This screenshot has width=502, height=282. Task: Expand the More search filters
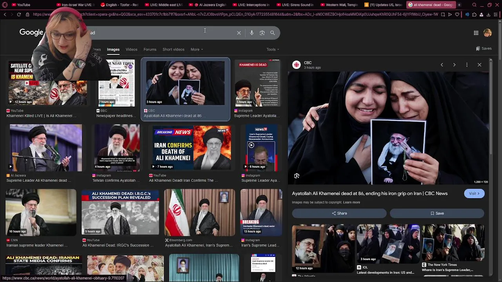(197, 49)
